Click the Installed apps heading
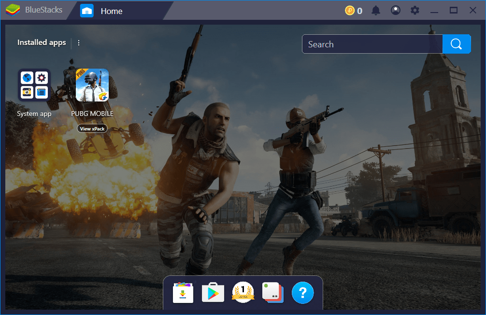Screen dimensions: 486x315 click(42, 43)
